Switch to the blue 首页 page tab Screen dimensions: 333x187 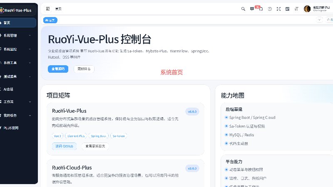click(50, 20)
